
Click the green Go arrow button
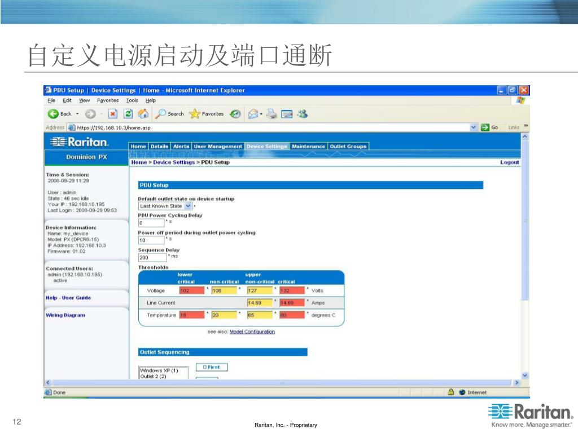click(x=485, y=127)
